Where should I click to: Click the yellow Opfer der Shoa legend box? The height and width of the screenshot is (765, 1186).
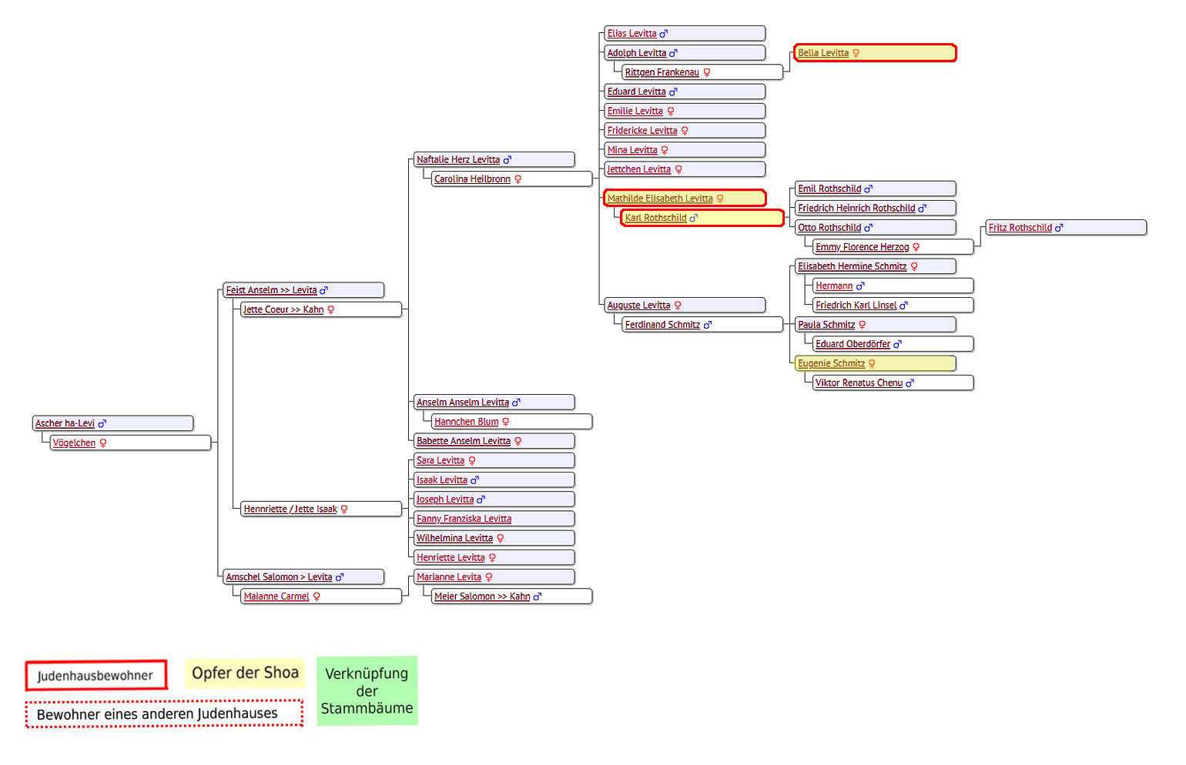click(x=245, y=673)
